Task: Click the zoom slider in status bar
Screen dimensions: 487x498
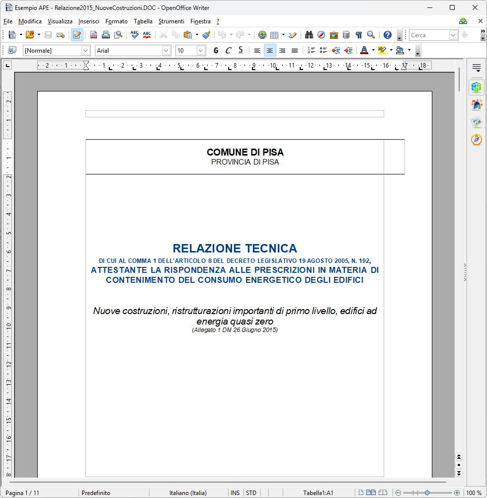Action: pos(427,493)
